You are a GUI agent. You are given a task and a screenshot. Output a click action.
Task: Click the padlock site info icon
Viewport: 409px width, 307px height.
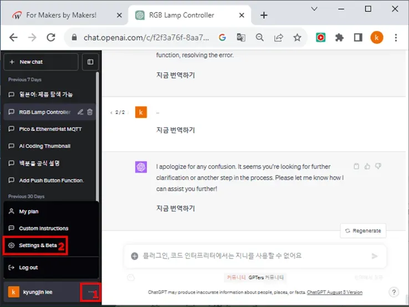74,38
